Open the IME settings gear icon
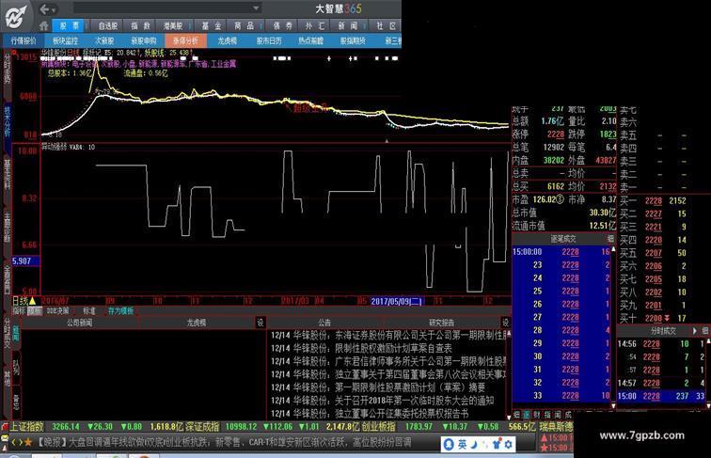The height and width of the screenshot is (458, 711). click(508, 445)
